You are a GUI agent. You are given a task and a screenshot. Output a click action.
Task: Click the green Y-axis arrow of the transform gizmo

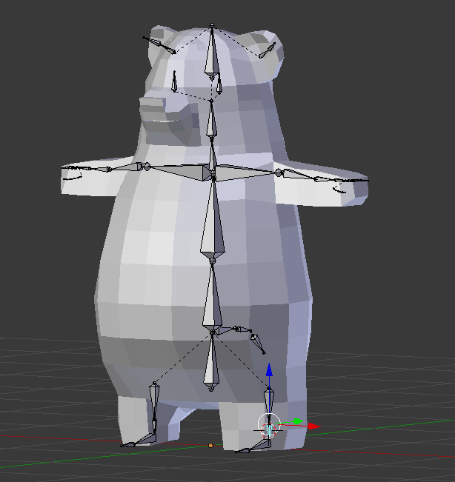pos(297,421)
